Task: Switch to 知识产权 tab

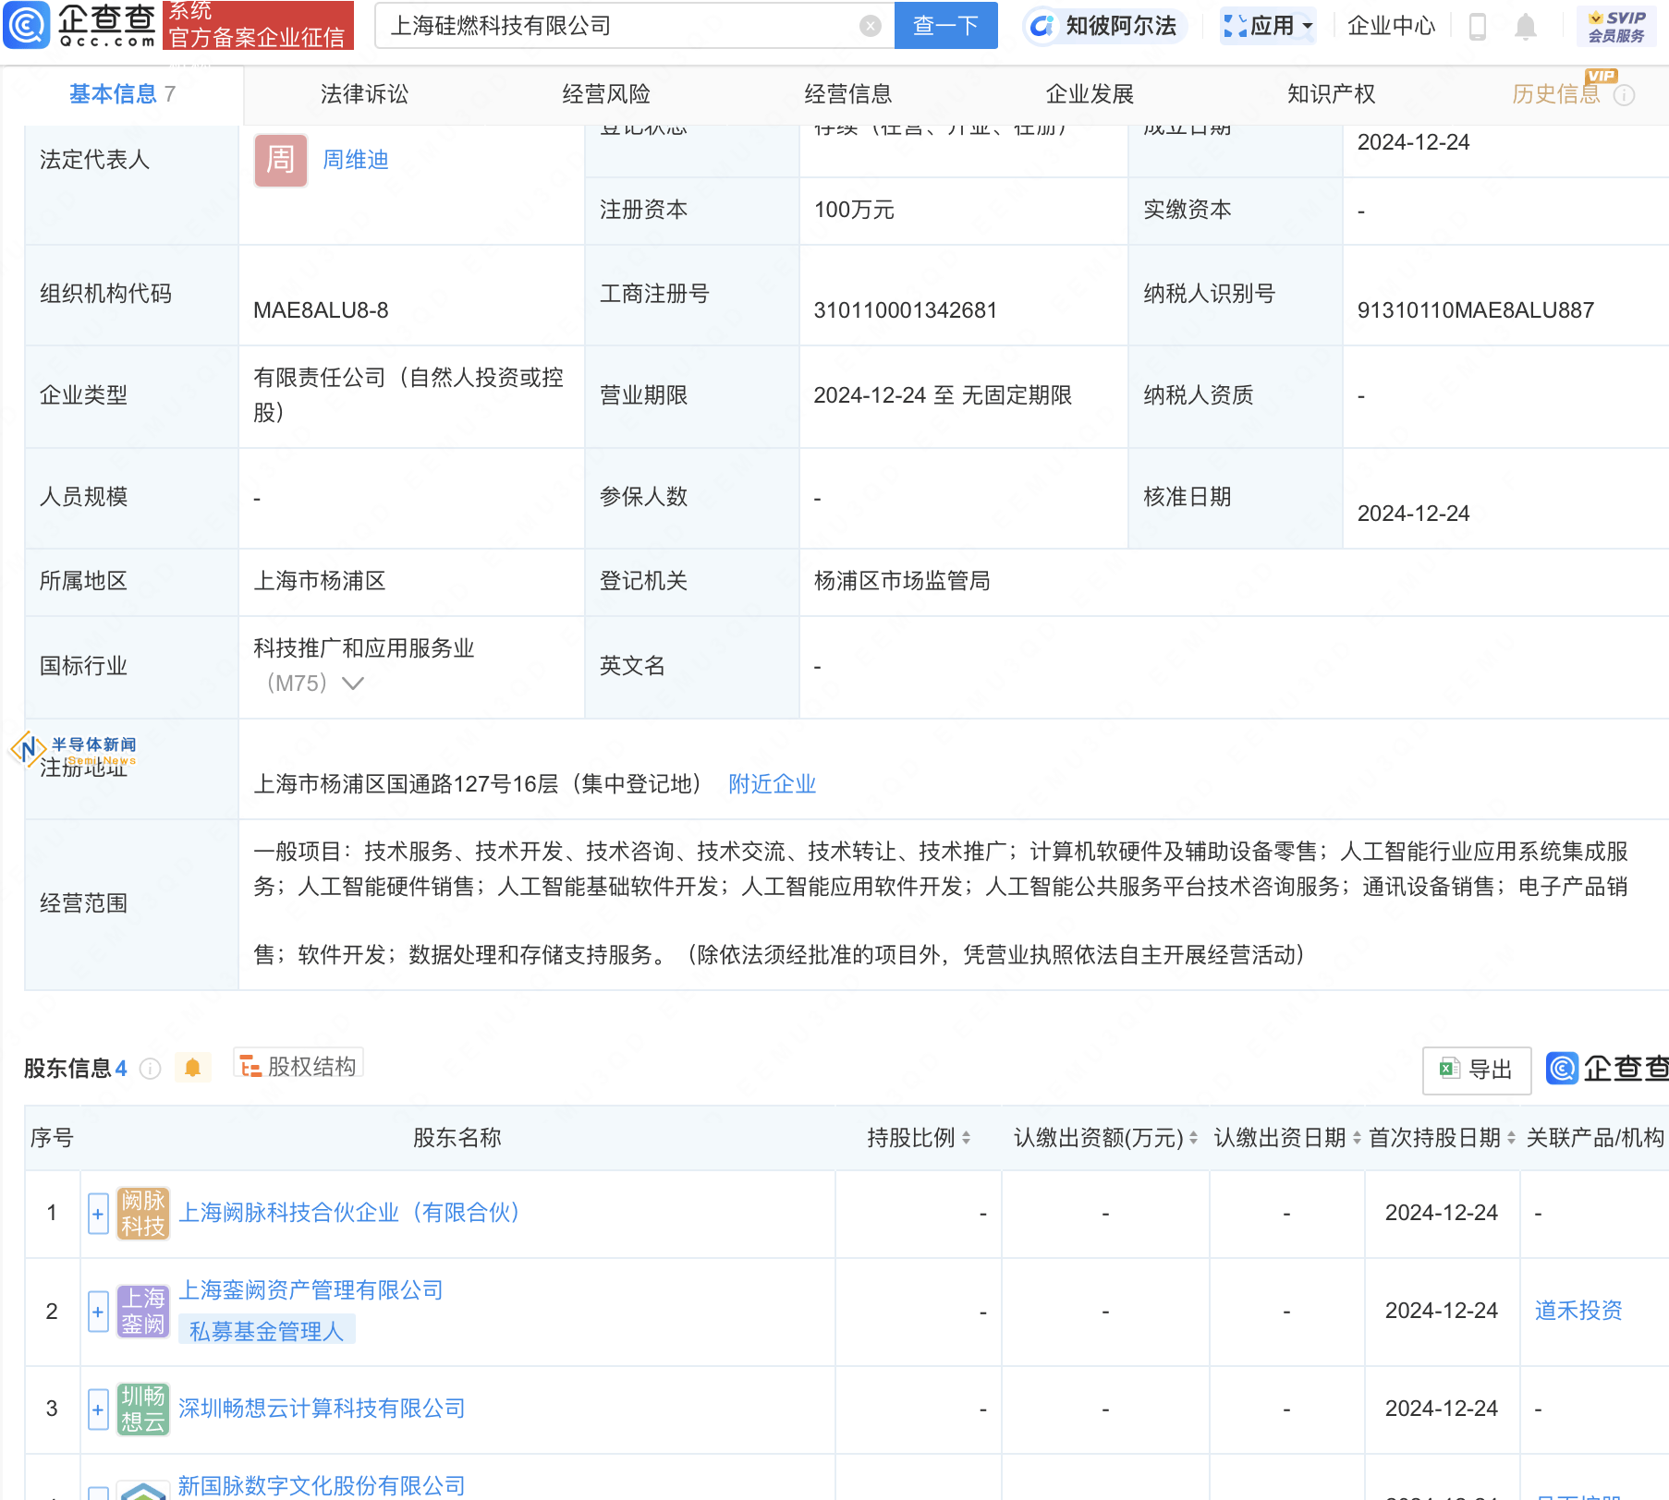Action: point(1332,94)
